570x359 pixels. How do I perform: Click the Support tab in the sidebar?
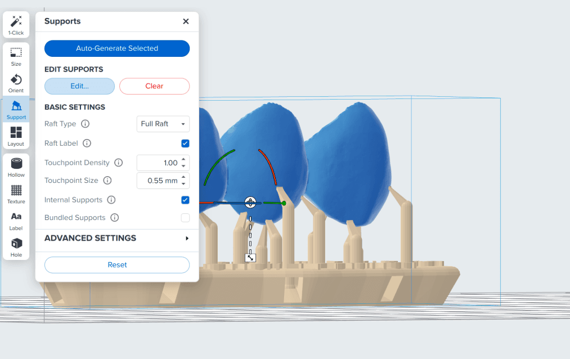click(x=16, y=110)
